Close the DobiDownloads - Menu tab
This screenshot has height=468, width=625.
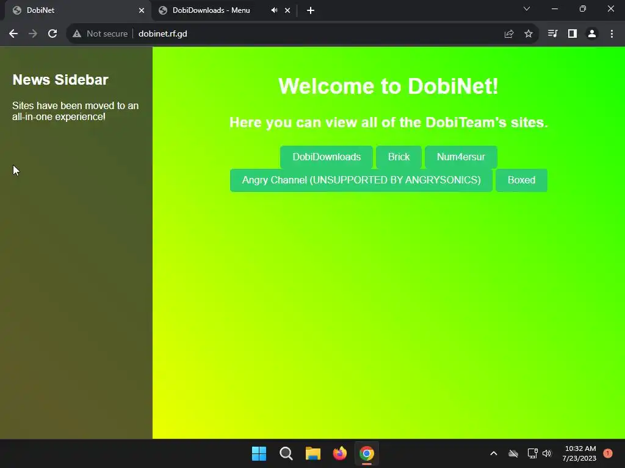pyautogui.click(x=287, y=10)
